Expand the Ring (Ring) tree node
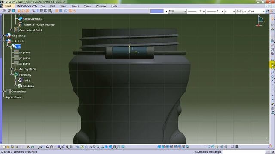This screenshot has height=154, width=275. tap(3, 36)
